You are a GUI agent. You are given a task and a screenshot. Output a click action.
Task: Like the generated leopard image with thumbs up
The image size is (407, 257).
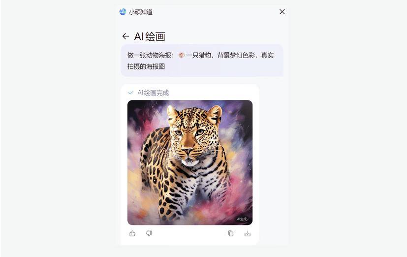tap(132, 233)
